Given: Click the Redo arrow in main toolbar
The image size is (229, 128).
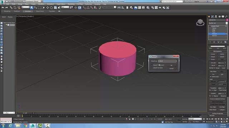Looking at the screenshot, I should 6,7.
